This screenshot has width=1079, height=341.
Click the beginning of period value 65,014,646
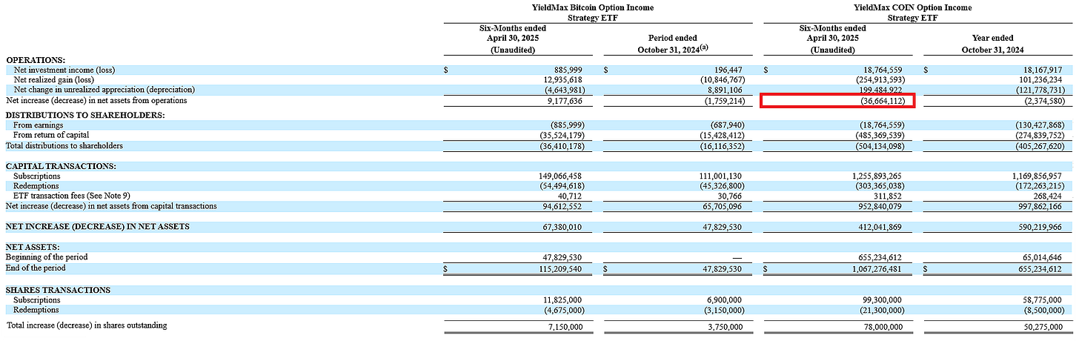[1043, 257]
